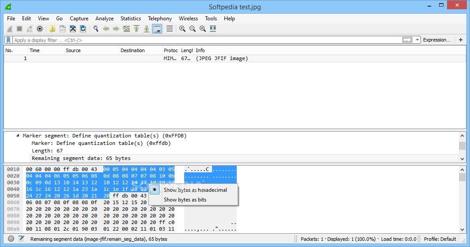The image size is (470, 247).
Task: Go back with the green left arrow
Action: point(106,29)
